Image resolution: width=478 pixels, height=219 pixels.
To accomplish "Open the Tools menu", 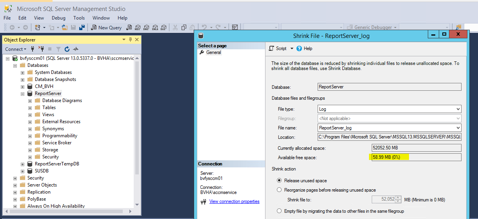I will [x=79, y=18].
